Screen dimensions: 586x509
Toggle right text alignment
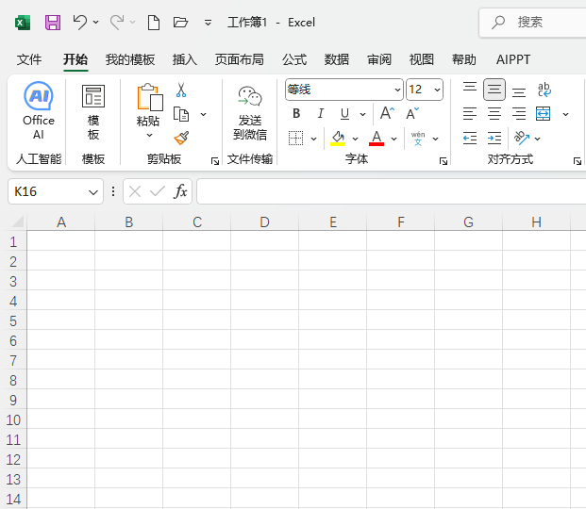click(x=519, y=113)
